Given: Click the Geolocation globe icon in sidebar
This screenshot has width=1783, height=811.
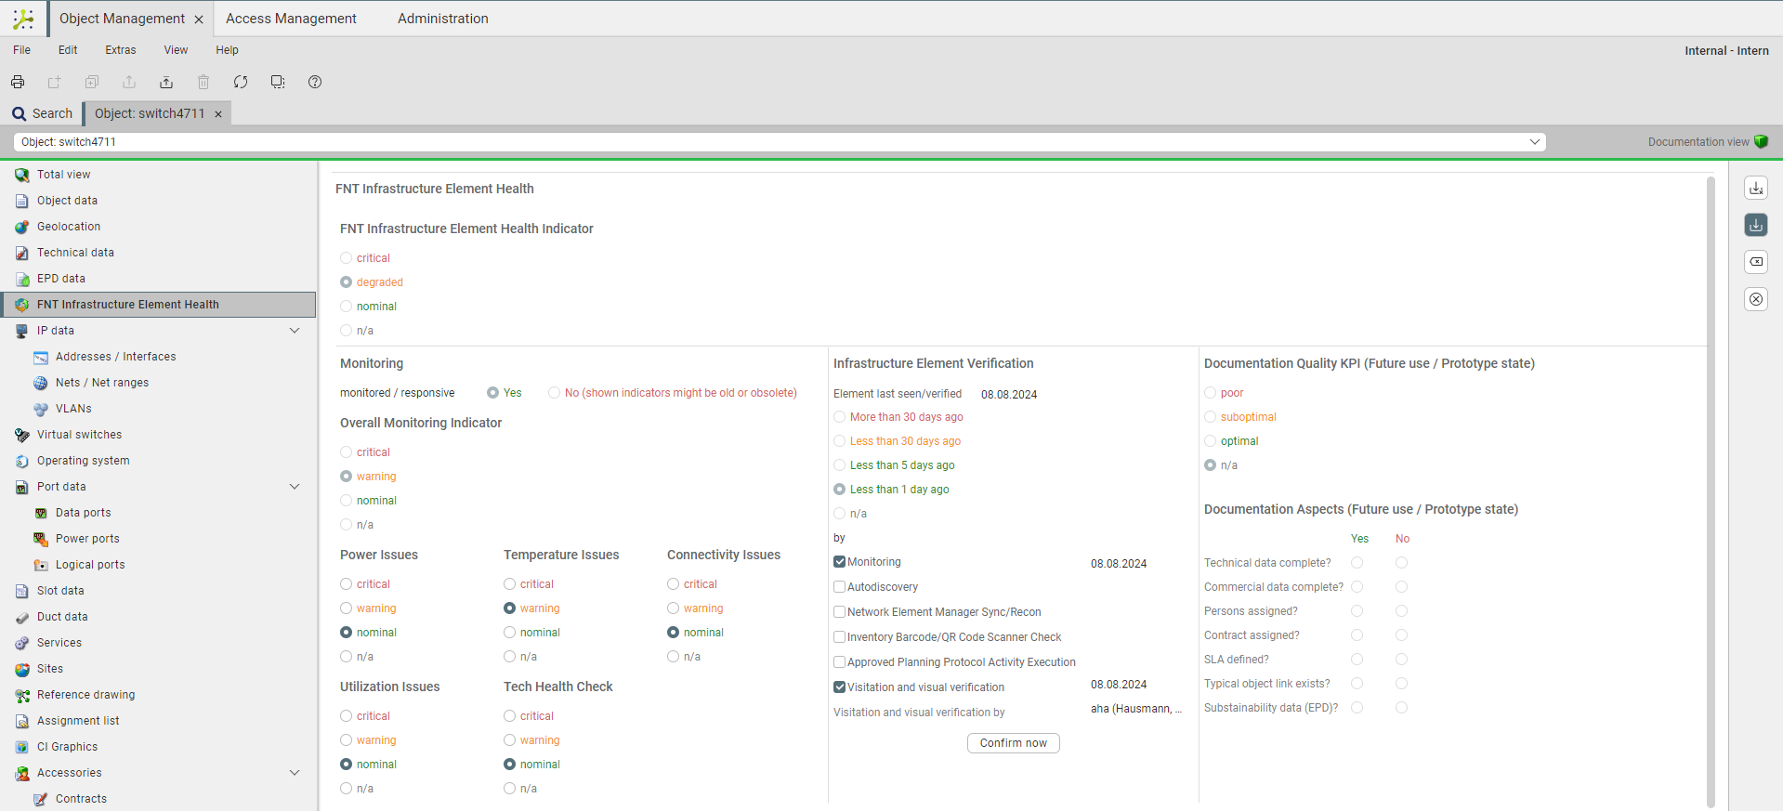Looking at the screenshot, I should pyautogui.click(x=22, y=227).
